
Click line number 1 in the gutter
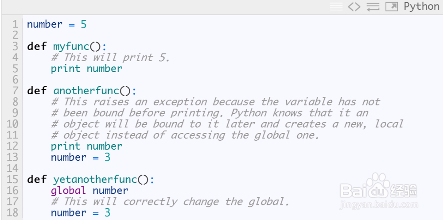click(15, 24)
